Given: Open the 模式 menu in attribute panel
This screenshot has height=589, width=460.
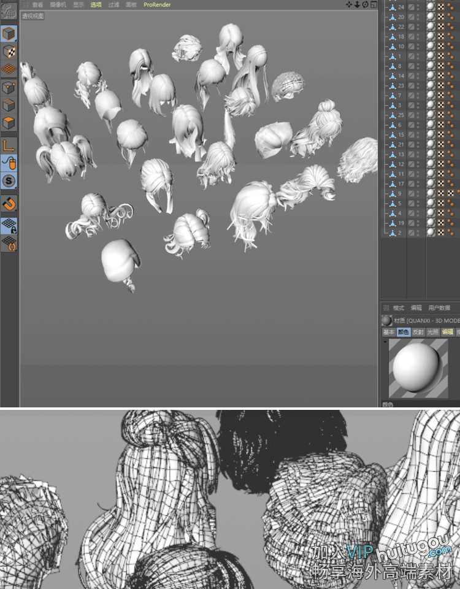Looking at the screenshot, I should (x=399, y=308).
